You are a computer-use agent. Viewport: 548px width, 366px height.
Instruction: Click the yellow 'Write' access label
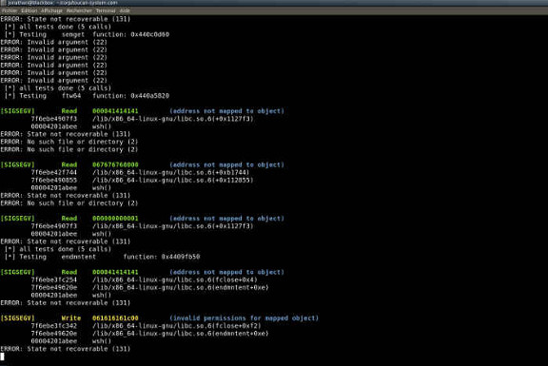[71, 318]
